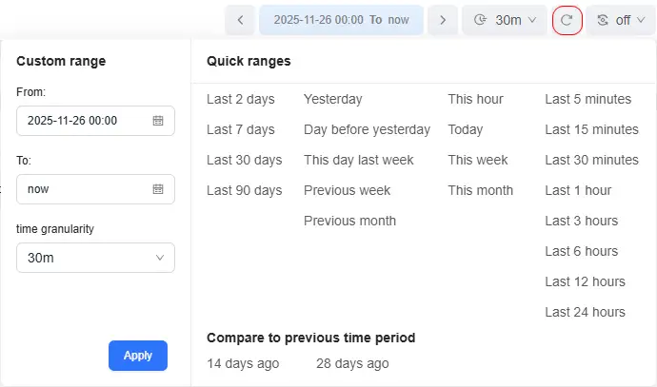Select Last 15 minutes range
The width and height of the screenshot is (657, 387).
591,129
